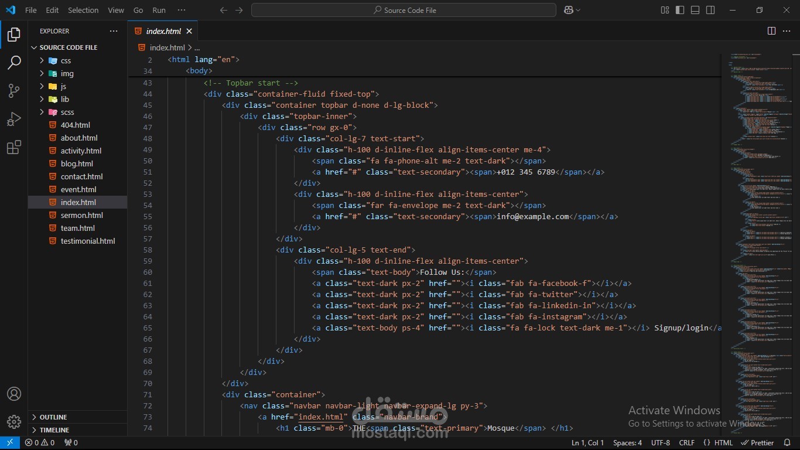Open team.html in explorer
This screenshot has height=450, width=800.
[x=77, y=228]
